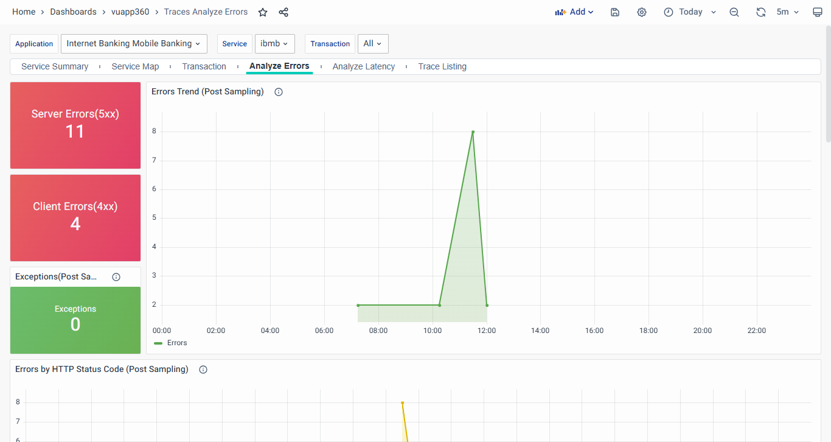Expand the ibmb Service dropdown

coord(274,44)
